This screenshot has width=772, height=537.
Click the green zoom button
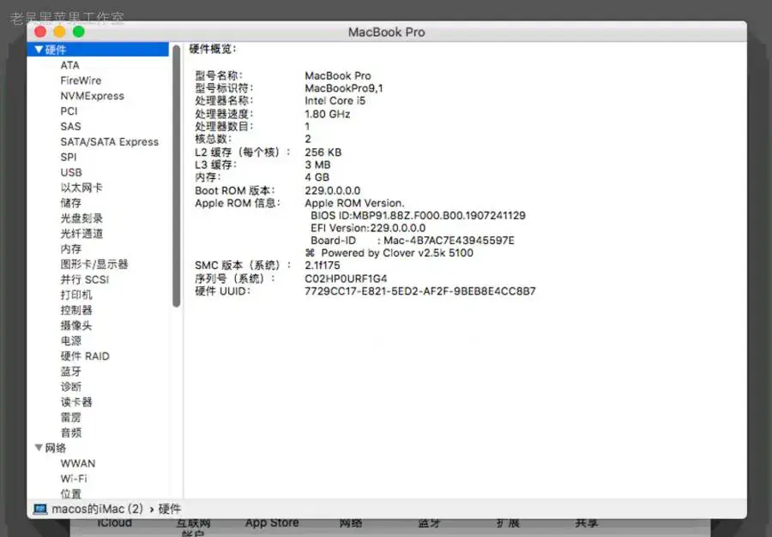79,32
